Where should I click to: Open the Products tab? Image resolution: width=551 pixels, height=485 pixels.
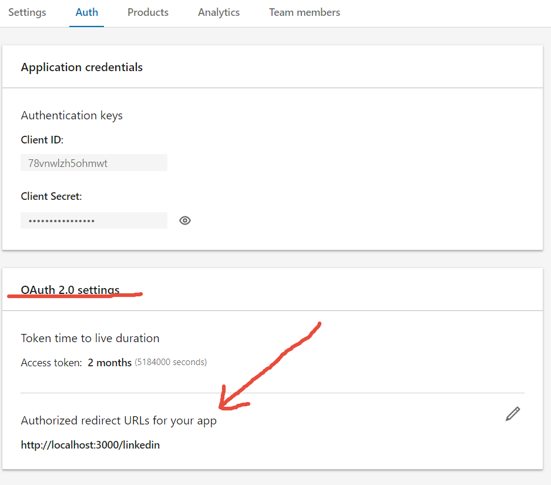(x=148, y=12)
